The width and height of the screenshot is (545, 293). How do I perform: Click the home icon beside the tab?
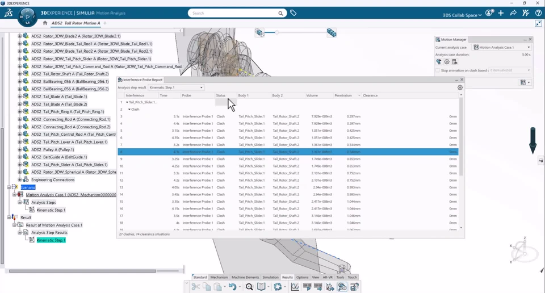[45, 23]
